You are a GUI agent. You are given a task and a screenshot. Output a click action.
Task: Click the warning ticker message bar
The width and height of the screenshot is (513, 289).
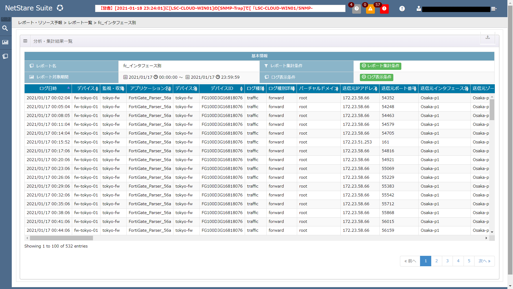(220, 8)
